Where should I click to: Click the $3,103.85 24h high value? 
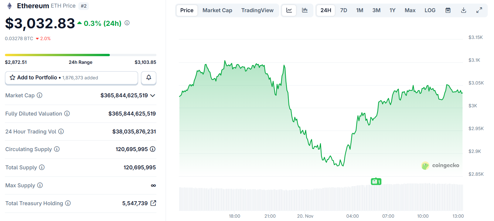pyautogui.click(x=145, y=62)
